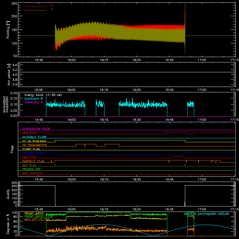
Task: Click the 80 tick on Degrees axis
Action: tap(15, 217)
